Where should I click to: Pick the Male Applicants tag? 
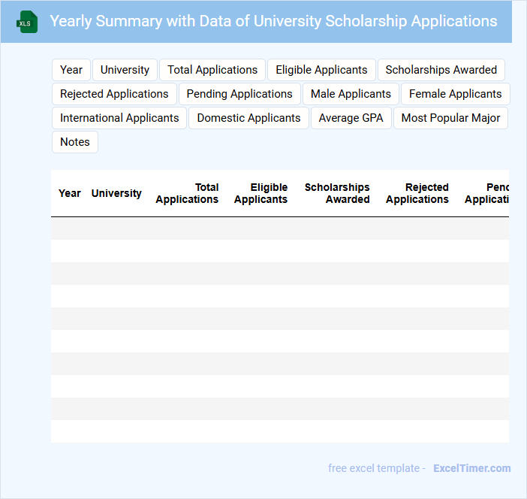coord(351,94)
